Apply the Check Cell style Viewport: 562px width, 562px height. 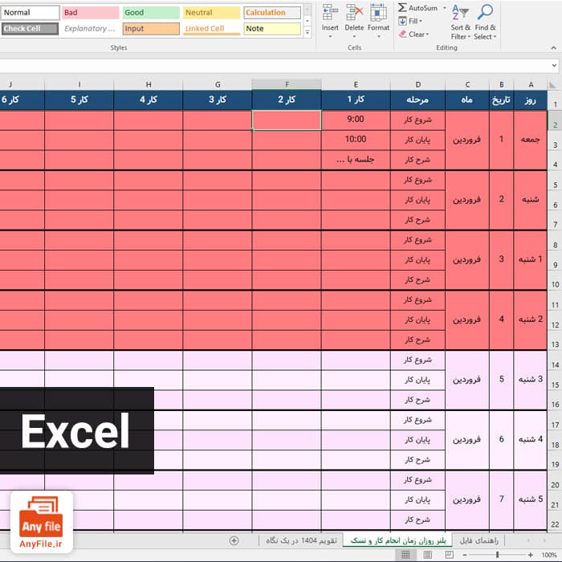31,29
